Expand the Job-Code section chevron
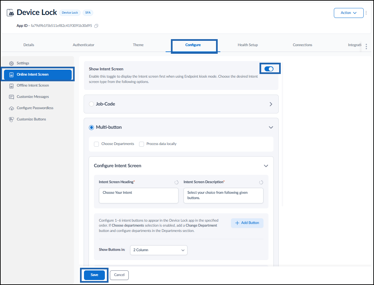Viewport: 374px width, 285px height. coord(271,104)
